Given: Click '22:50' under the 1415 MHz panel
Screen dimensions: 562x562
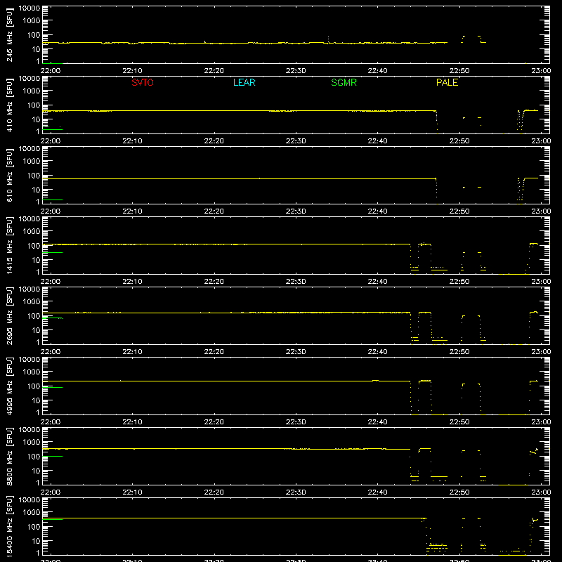Looking at the screenshot, I should [459, 282].
